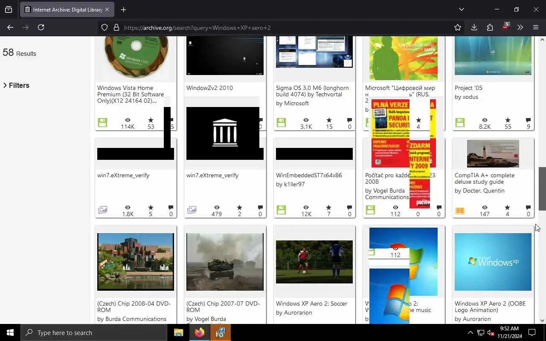546x341 pixels.
Task: Open Firefox View icon in tab bar
Action: 9,9
